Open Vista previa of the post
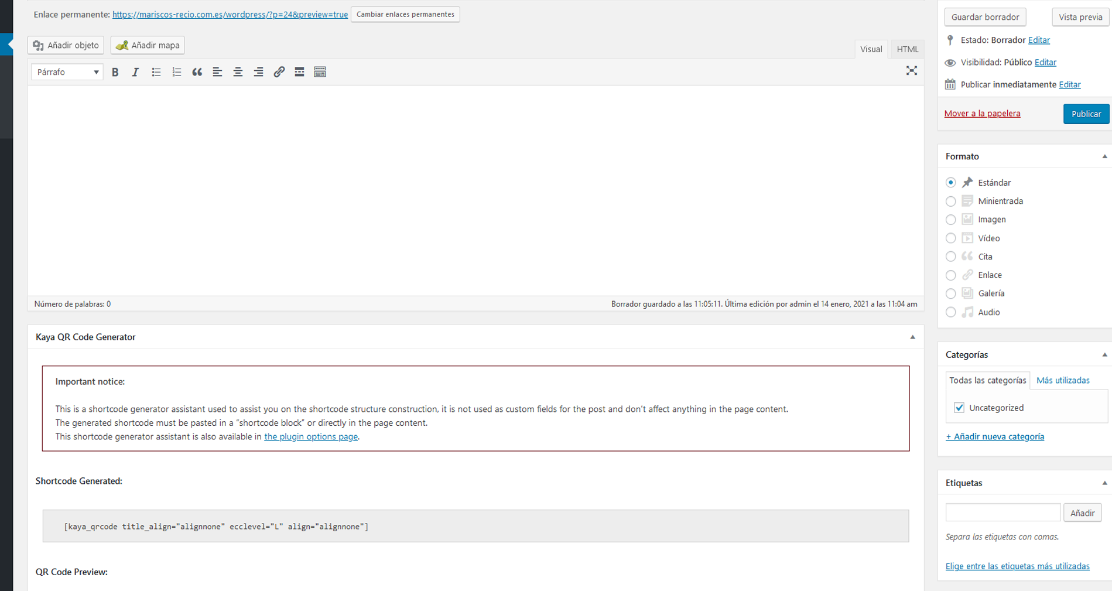 [1080, 17]
